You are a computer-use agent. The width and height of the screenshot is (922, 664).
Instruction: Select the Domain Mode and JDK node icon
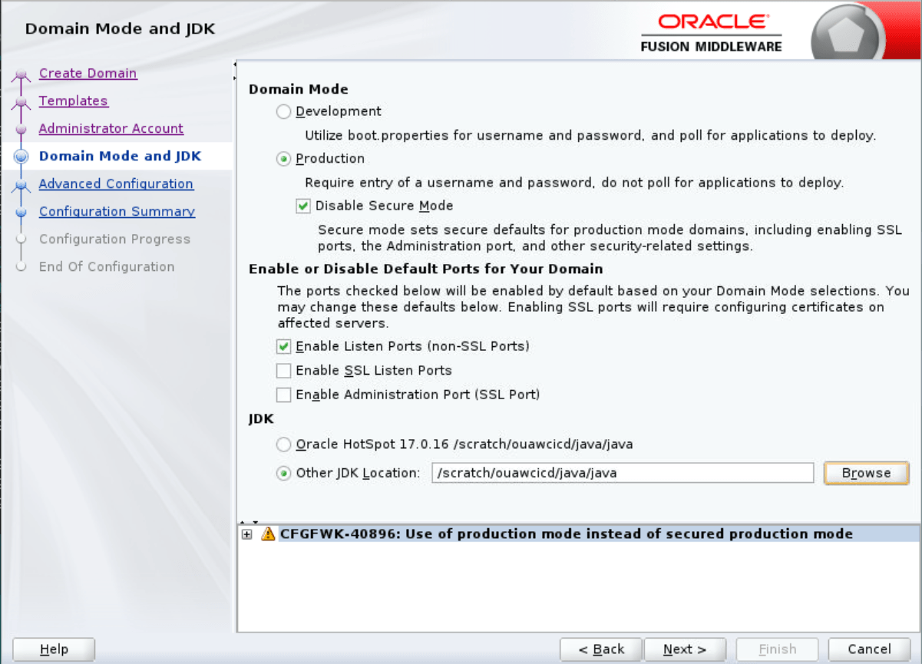coord(21,156)
